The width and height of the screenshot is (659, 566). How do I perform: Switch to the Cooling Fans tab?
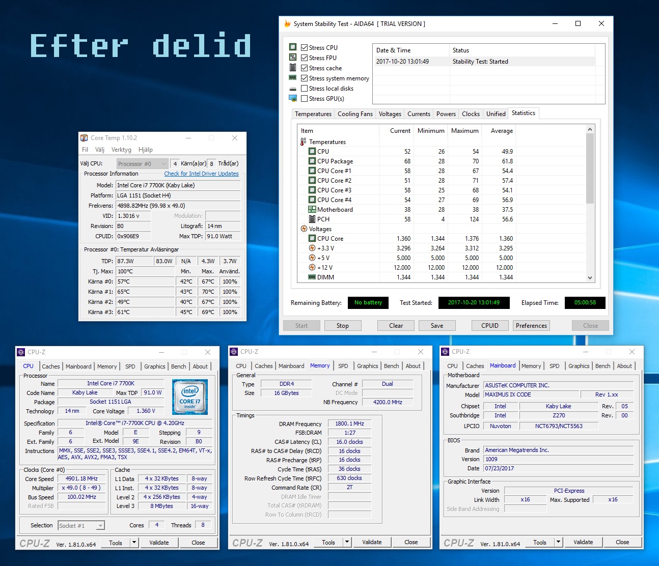(x=355, y=114)
